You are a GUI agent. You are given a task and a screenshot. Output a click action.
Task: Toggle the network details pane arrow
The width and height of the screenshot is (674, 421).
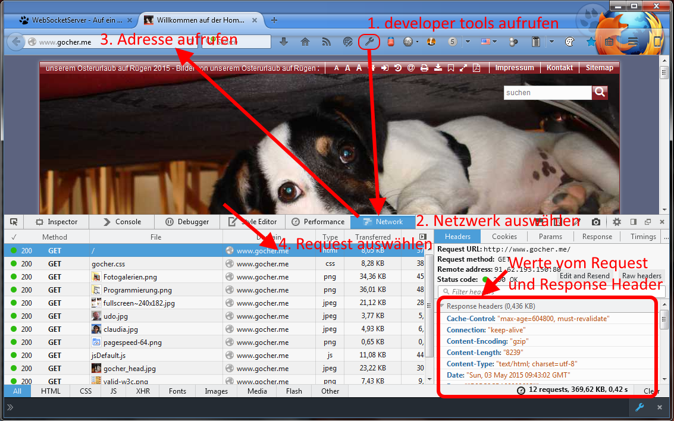click(x=423, y=237)
